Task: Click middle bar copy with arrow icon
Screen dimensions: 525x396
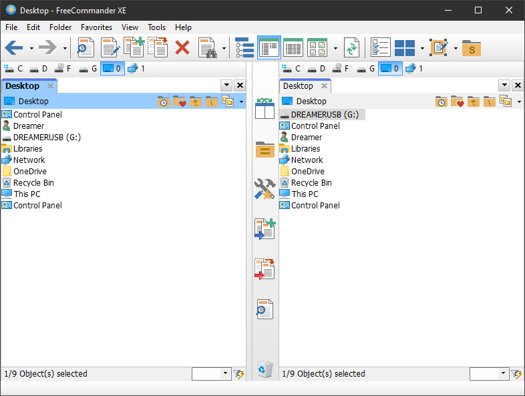Action: coord(265,229)
